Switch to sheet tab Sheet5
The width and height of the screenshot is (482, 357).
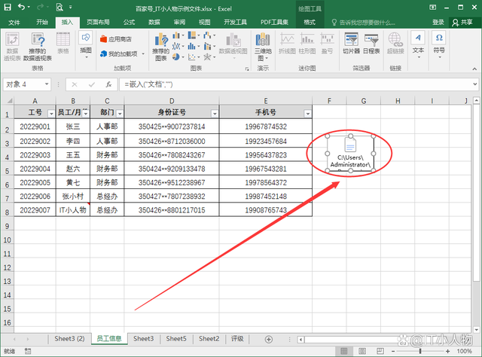click(176, 339)
